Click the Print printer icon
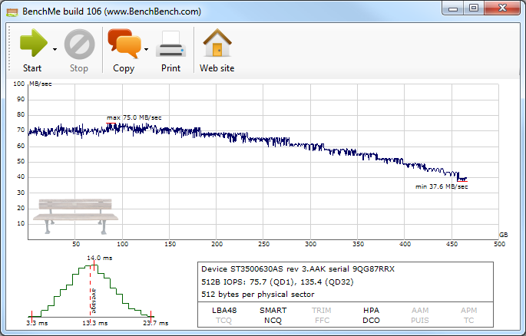Screen dimensions: 526x336 pos(170,44)
